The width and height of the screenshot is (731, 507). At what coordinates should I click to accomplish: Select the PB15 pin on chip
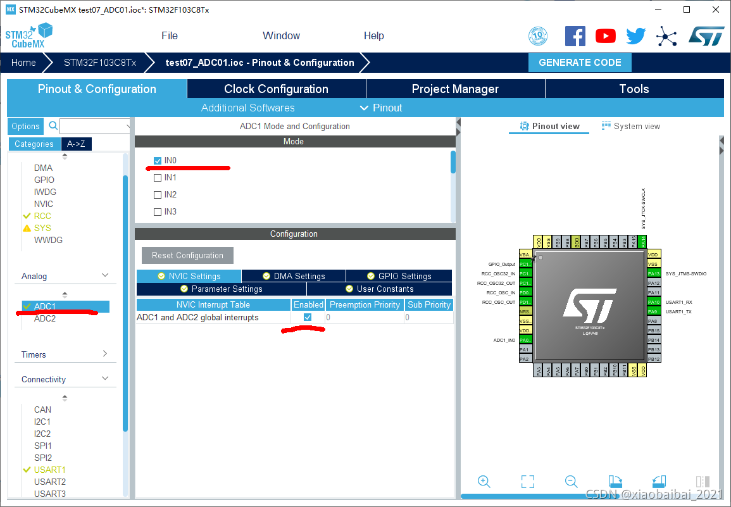tap(654, 330)
